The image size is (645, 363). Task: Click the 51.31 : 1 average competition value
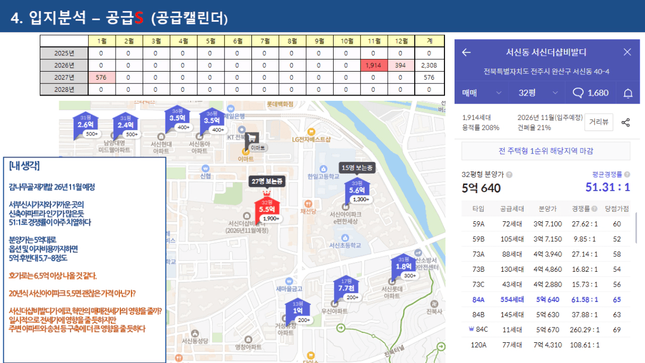(608, 187)
